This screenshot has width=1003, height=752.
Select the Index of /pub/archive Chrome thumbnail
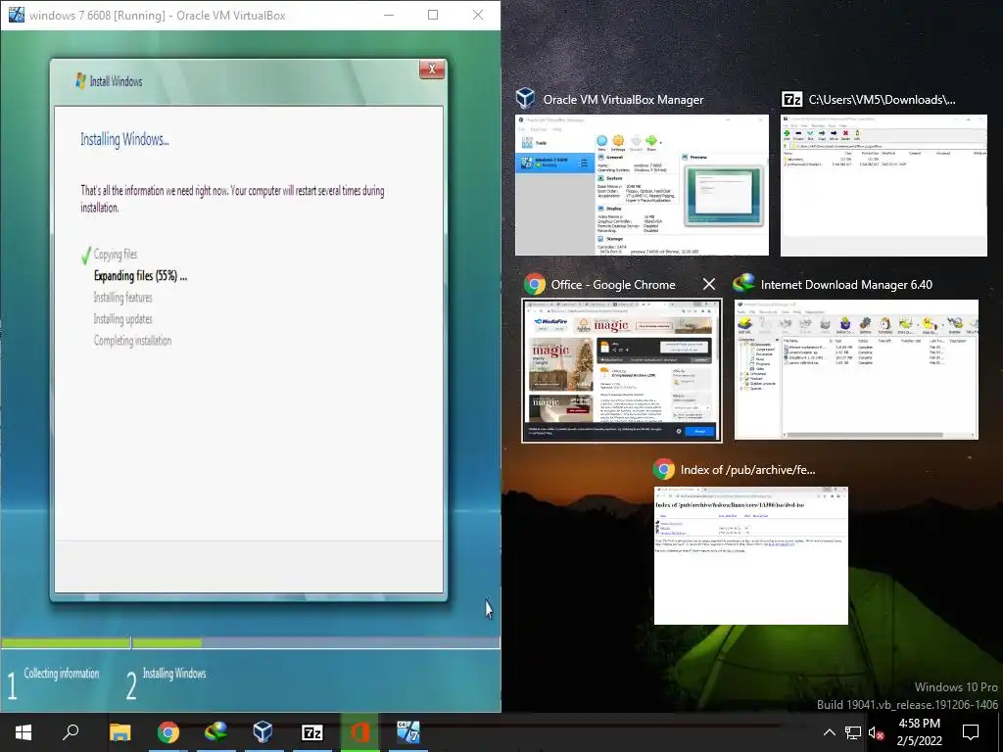click(751, 555)
